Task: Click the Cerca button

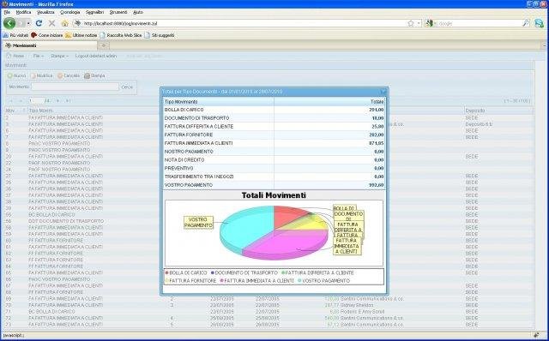Action: 127,87
